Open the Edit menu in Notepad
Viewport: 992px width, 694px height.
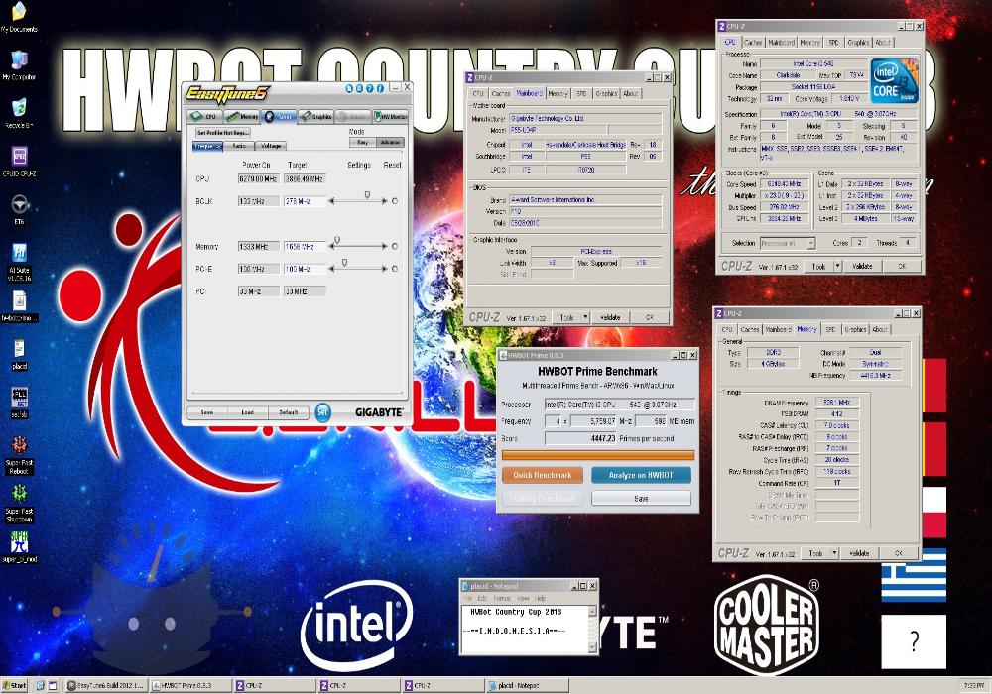[x=483, y=598]
